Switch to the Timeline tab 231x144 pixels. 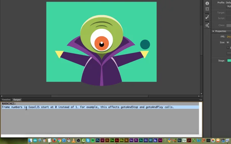[6, 100]
